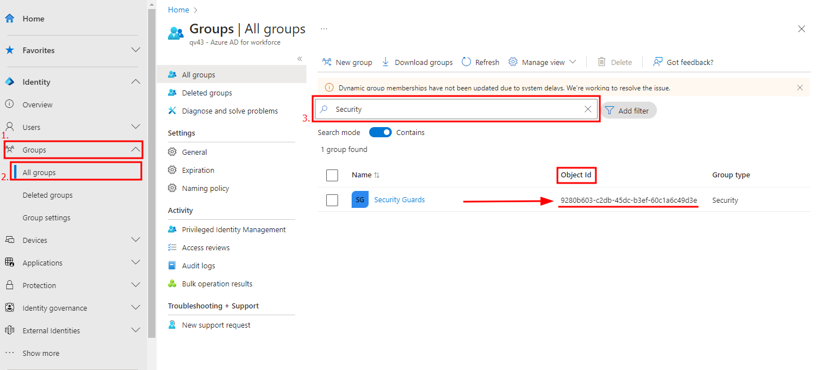This screenshot has height=370, width=822.
Task: Click the New support request icon
Action: point(172,325)
